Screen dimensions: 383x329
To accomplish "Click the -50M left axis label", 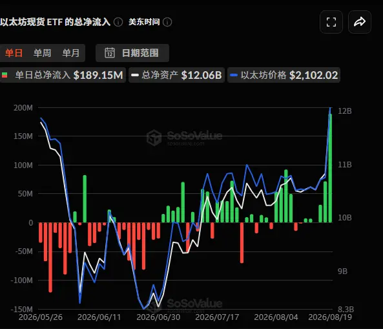I will 24,251.
